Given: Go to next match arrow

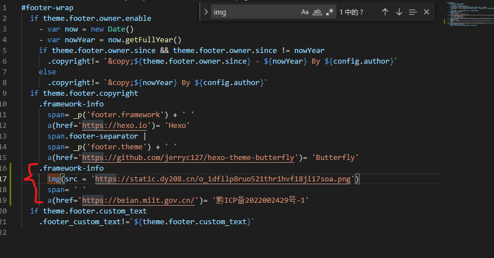Looking at the screenshot, I should click(399, 12).
